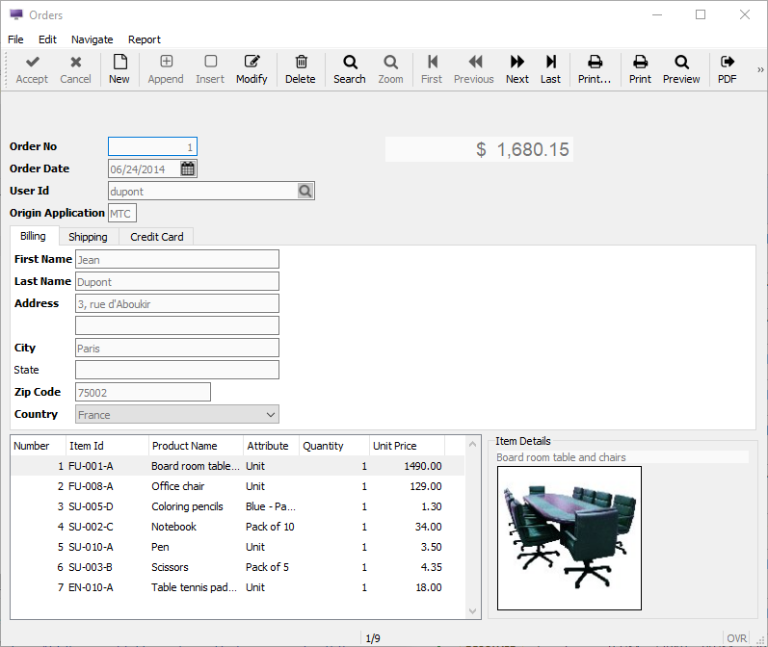Click the items table scroll down arrow
This screenshot has height=647, width=768.
coord(473,610)
